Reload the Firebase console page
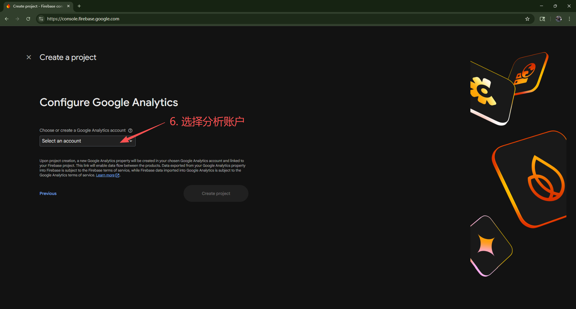 (28, 19)
